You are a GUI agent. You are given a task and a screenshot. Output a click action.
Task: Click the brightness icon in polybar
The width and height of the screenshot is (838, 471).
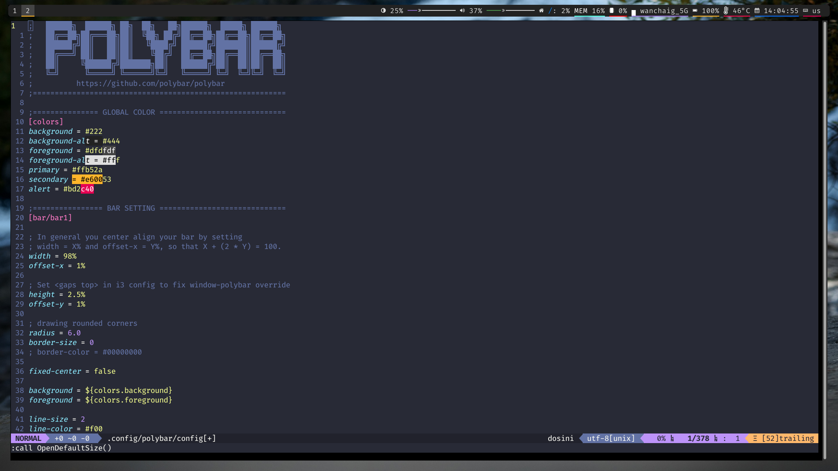coord(383,10)
